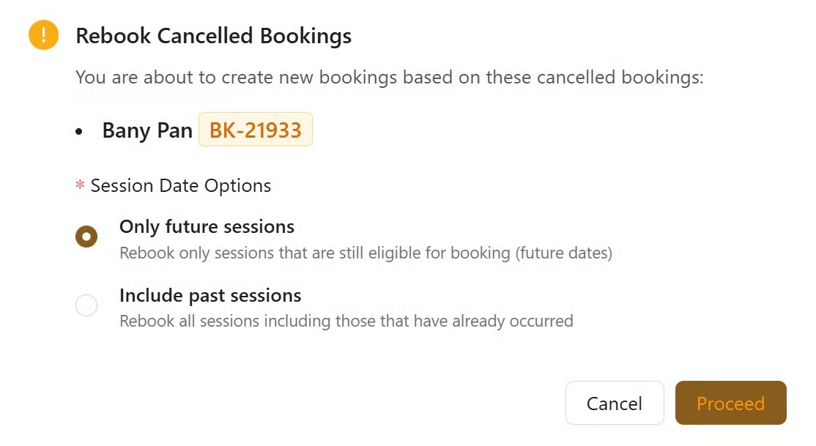
Task: Click the bullet point before Bany Pan
Action: click(x=80, y=132)
